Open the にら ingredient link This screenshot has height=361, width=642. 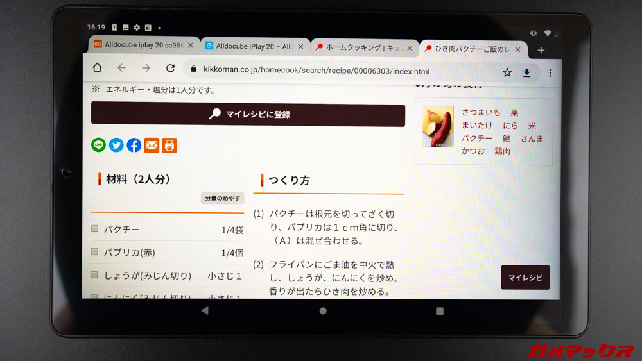[510, 126]
